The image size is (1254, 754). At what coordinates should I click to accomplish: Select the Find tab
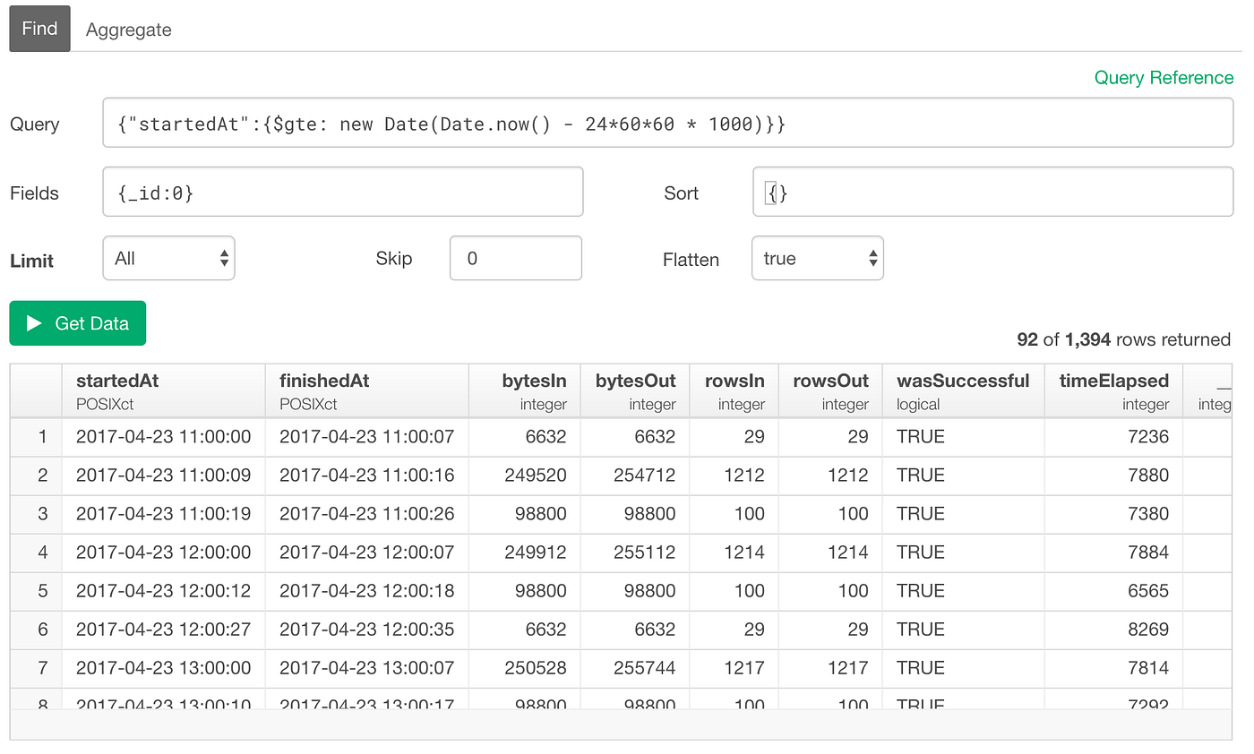[x=39, y=28]
